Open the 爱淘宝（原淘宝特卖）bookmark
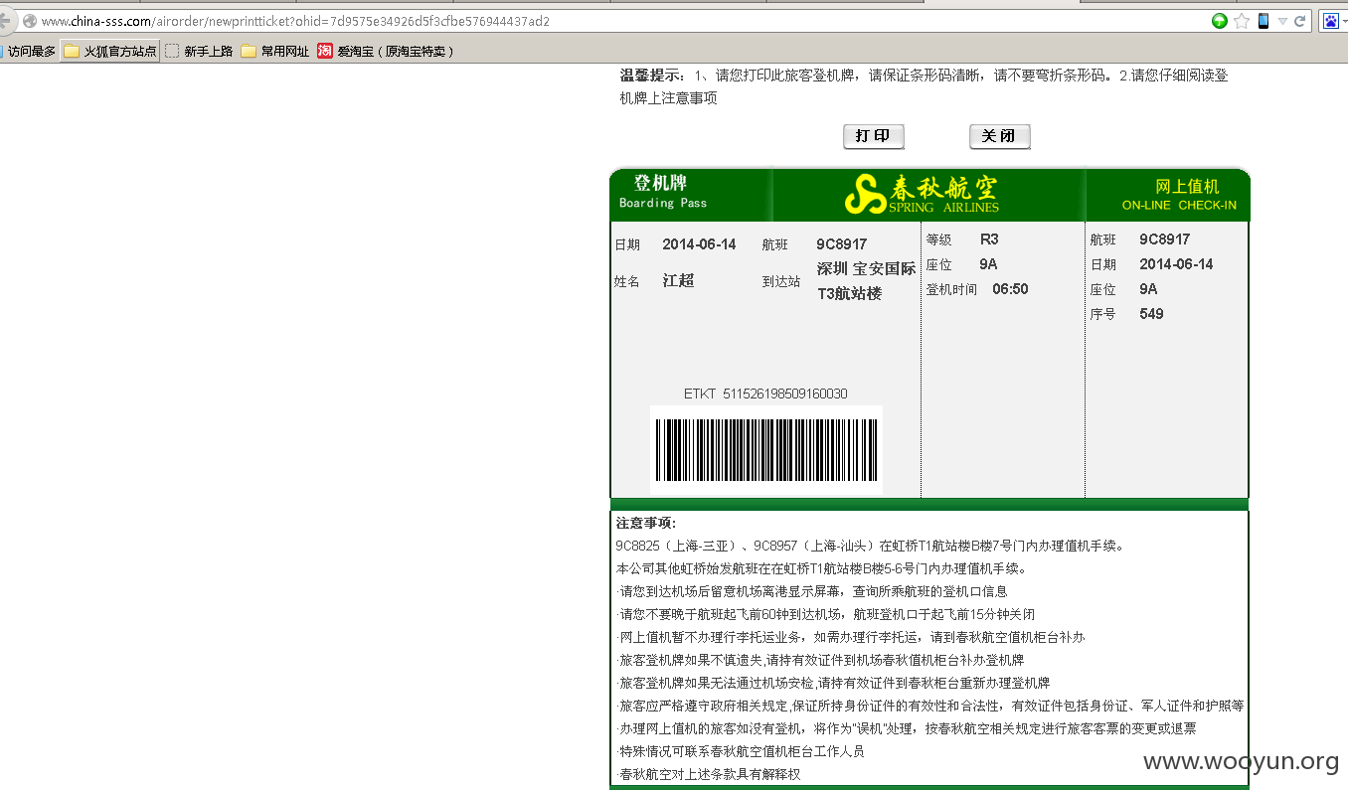The width and height of the screenshot is (1348, 790). (x=386, y=51)
